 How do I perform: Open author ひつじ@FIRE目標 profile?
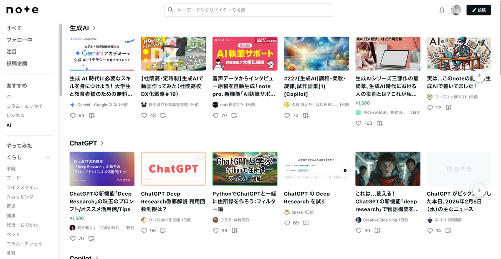164,220
